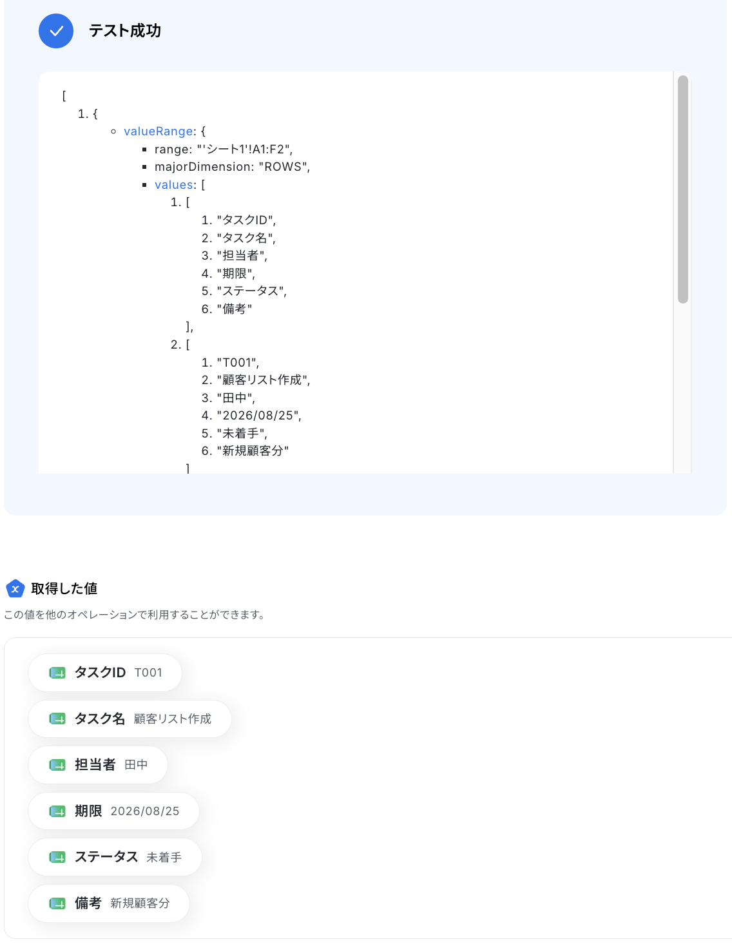Select the 担当者 田中 value chip

click(x=98, y=765)
